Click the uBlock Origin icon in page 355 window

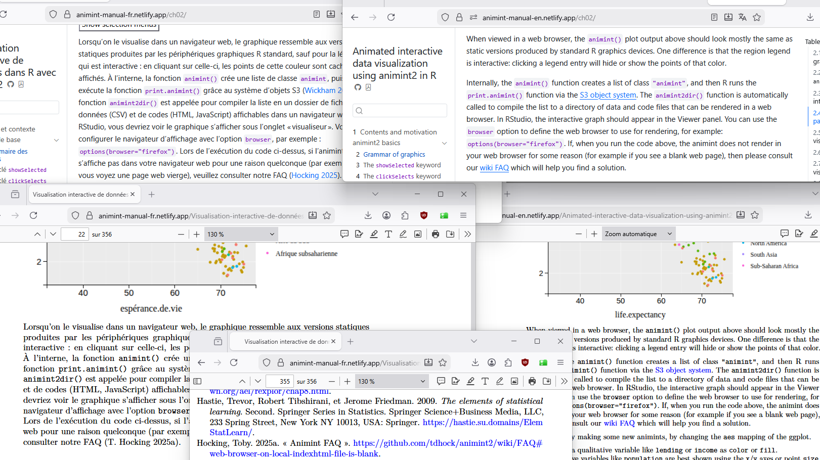point(525,362)
